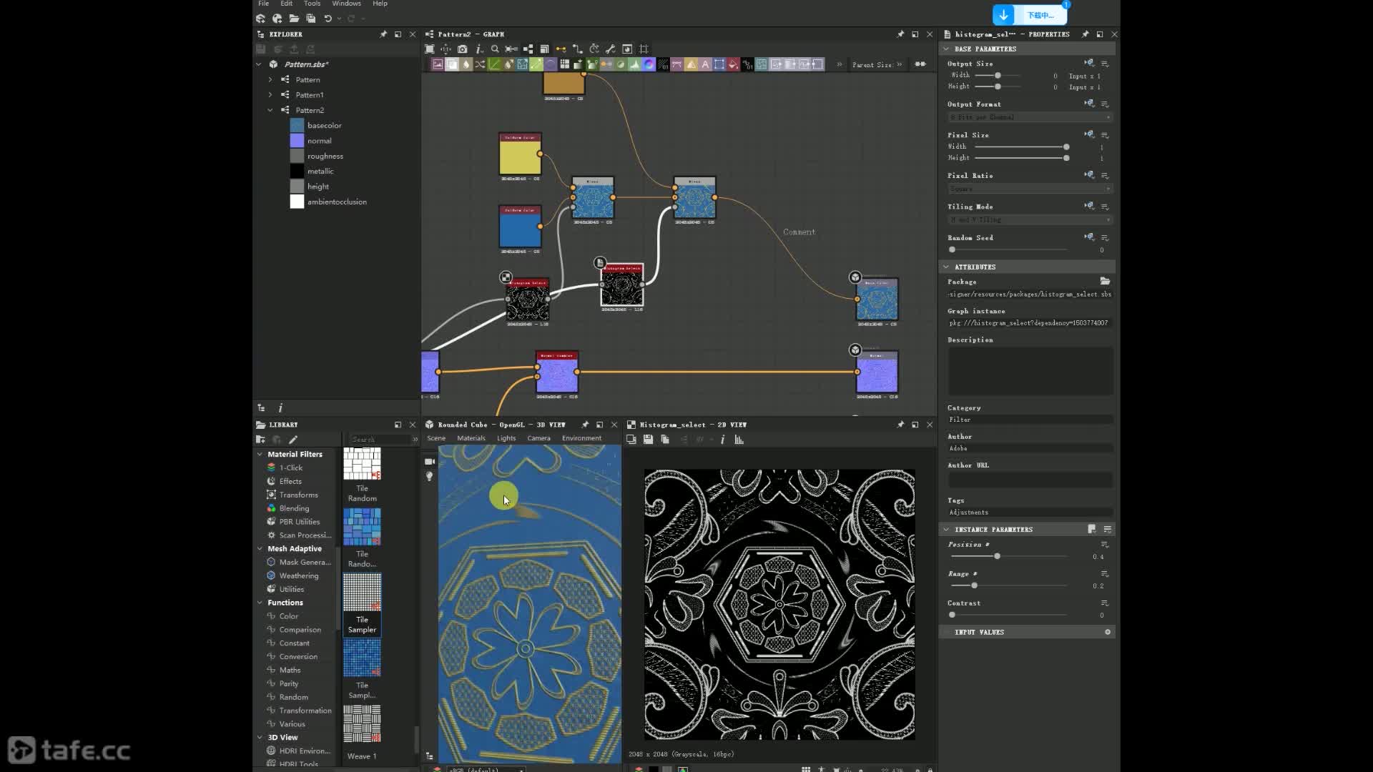
Task: Add a Transformation 2D node (blue dashed square)
Action: click(719, 64)
